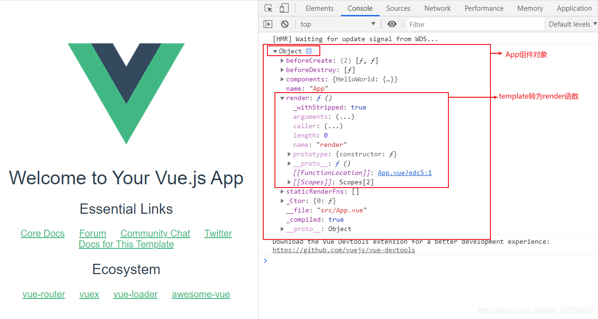This screenshot has width=598, height=319.
Task: Click the Ecosystem heading
Action: tap(126, 269)
